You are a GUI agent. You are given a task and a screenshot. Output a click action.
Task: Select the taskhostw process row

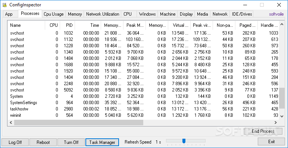coord(144,109)
